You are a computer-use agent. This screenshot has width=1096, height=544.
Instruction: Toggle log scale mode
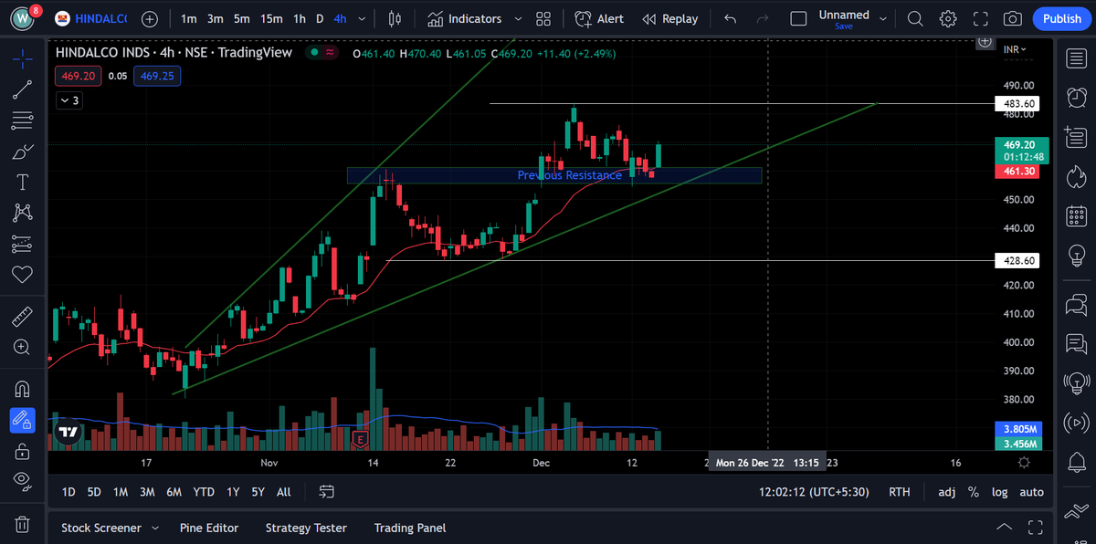tap(1000, 492)
